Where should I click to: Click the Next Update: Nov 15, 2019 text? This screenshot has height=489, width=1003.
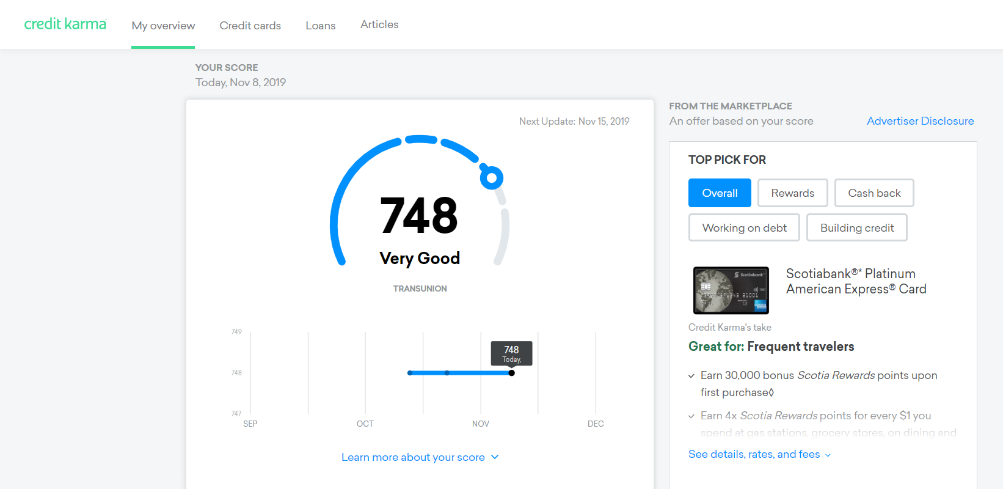click(574, 121)
